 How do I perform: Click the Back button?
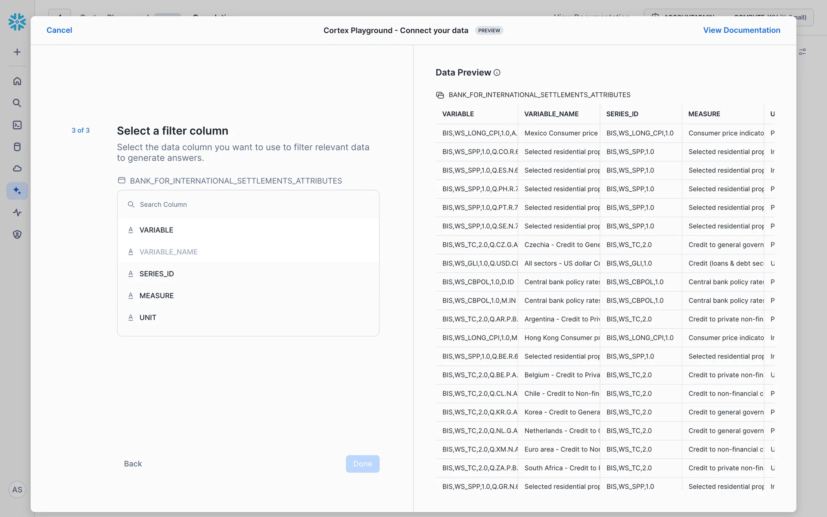(133, 464)
